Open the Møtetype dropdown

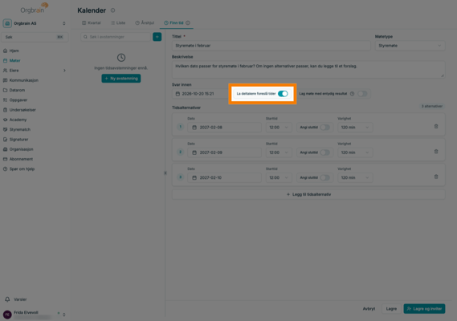point(410,46)
